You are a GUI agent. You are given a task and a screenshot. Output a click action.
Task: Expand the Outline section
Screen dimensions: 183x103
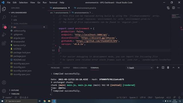tap(15, 90)
